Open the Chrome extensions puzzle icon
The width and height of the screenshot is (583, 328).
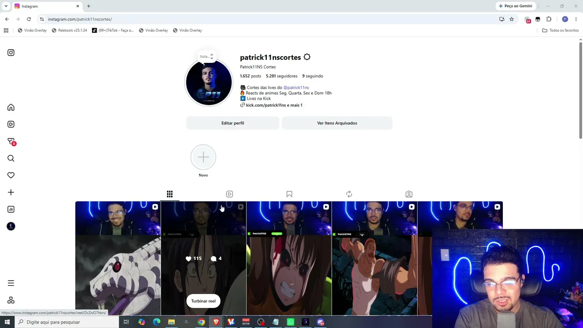point(549,19)
